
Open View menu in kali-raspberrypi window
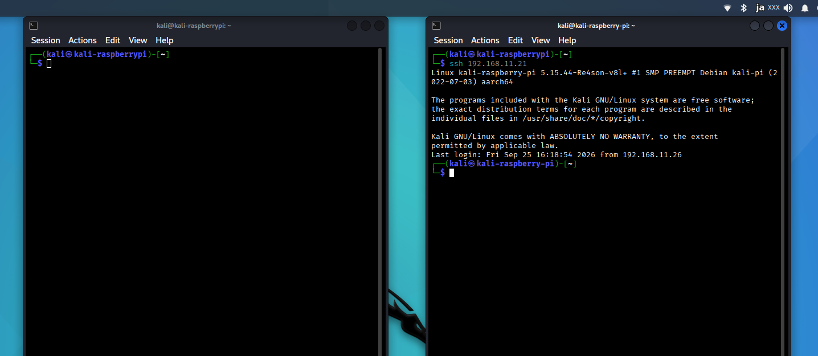(x=138, y=40)
